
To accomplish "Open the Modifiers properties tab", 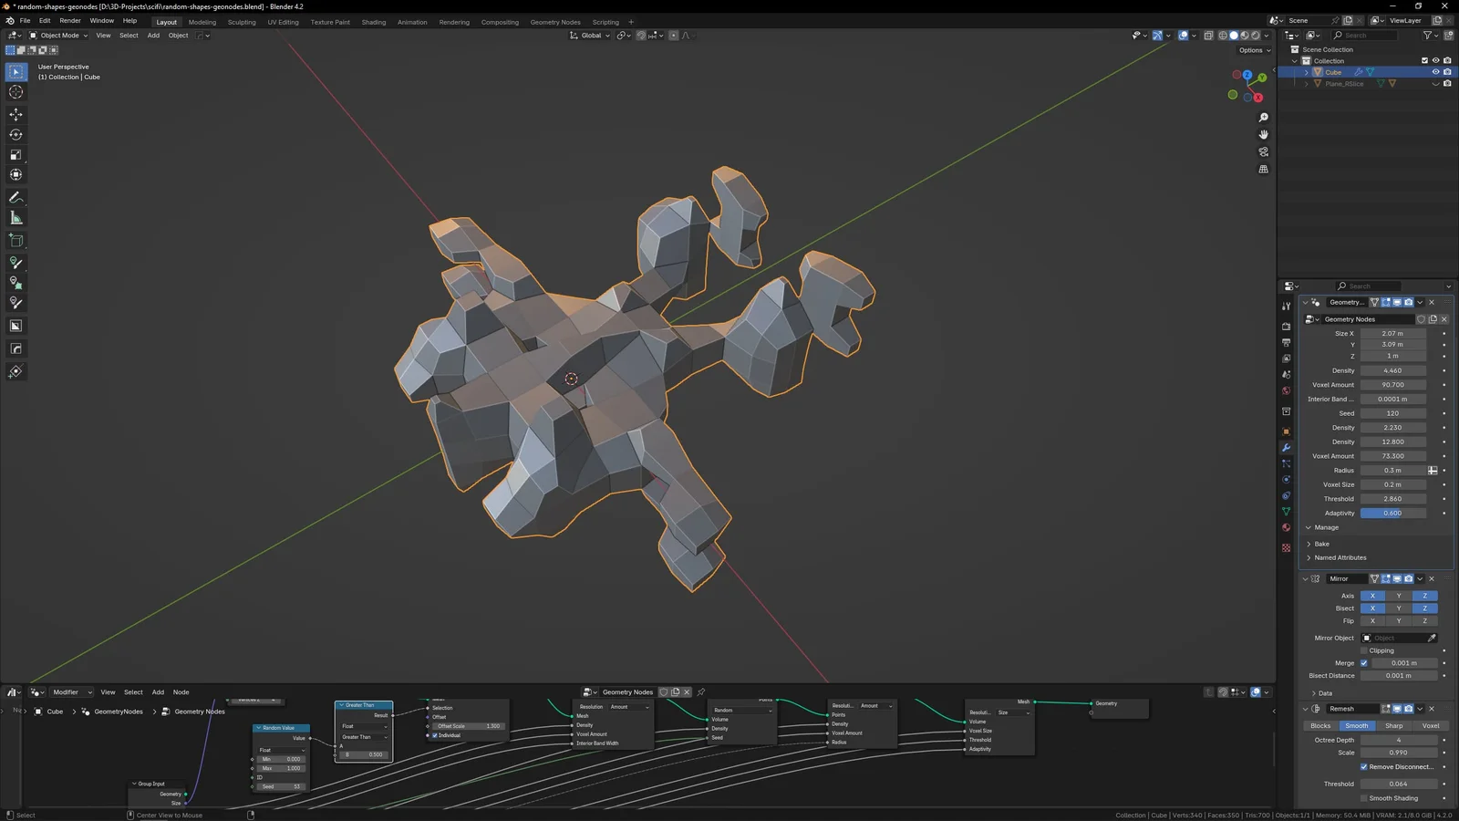I will (1286, 448).
